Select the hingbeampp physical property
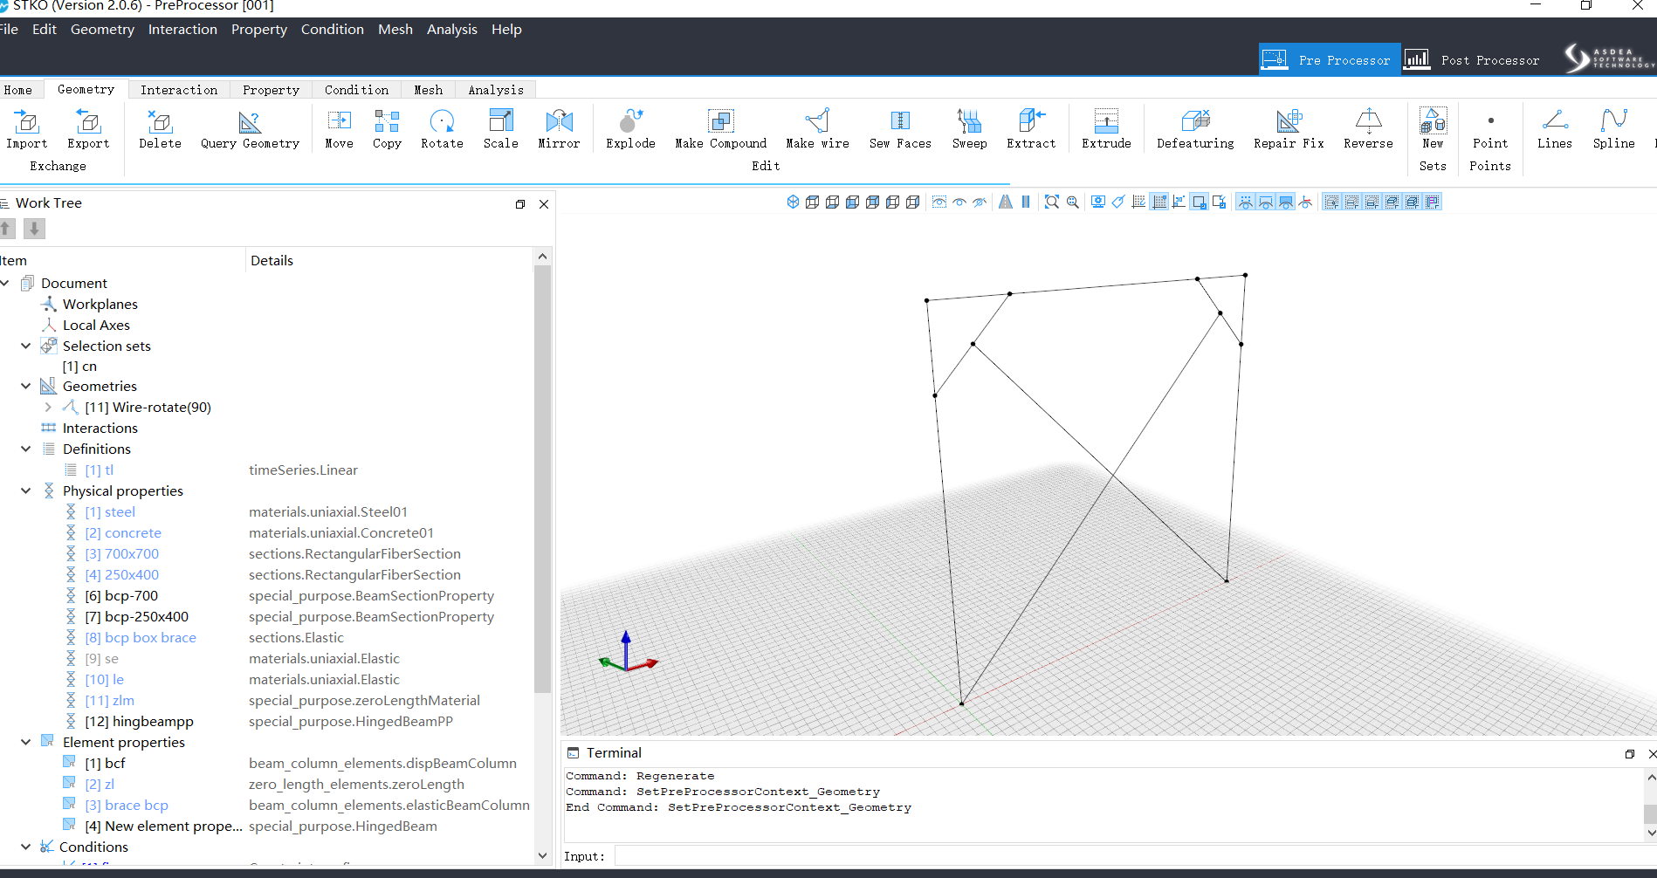The width and height of the screenshot is (1657, 878). pos(139,721)
